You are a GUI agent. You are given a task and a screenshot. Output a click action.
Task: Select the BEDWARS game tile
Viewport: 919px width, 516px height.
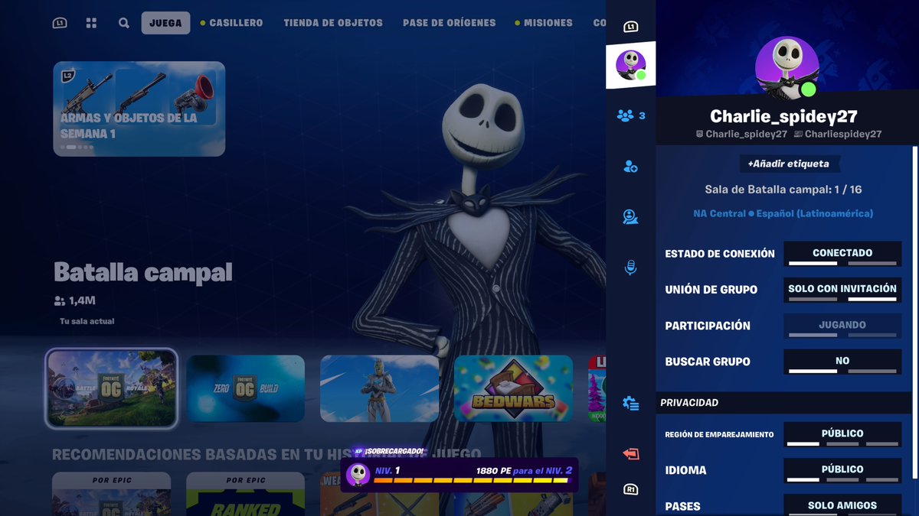pyautogui.click(x=513, y=388)
